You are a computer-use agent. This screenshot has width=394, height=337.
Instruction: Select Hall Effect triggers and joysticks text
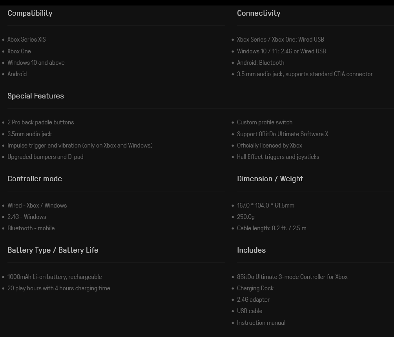(278, 157)
